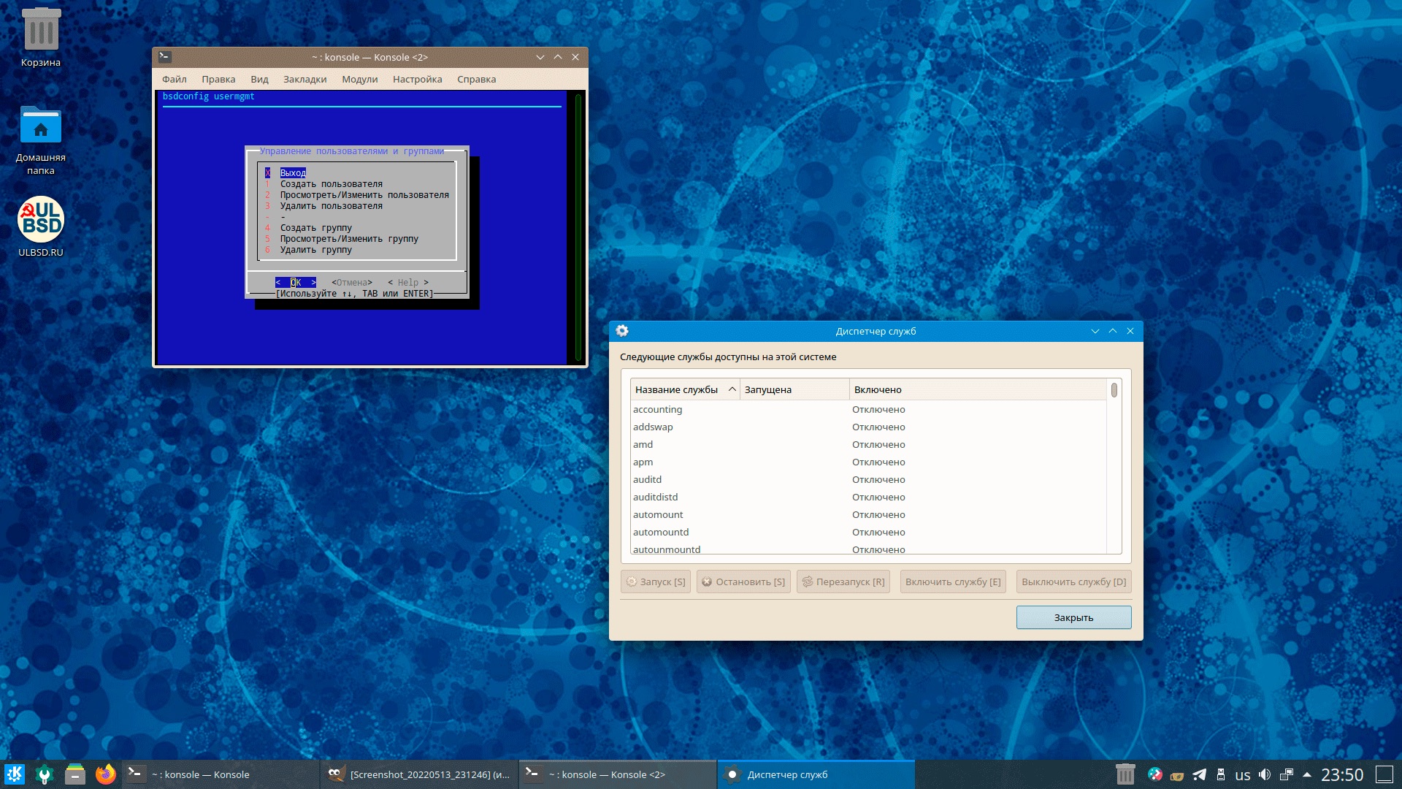Open the file manager taskbar icon
The image size is (1402, 789).
click(x=75, y=774)
